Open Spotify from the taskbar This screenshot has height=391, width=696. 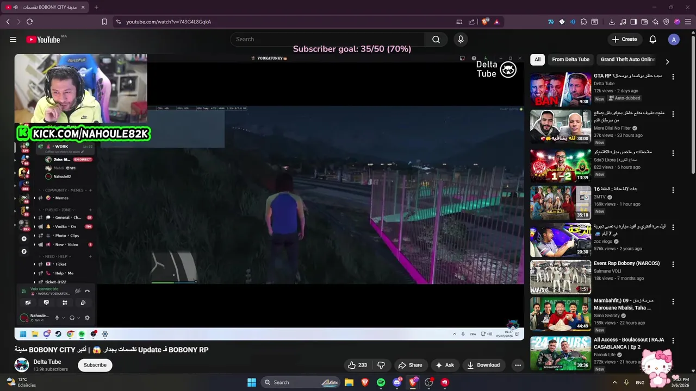(x=381, y=382)
